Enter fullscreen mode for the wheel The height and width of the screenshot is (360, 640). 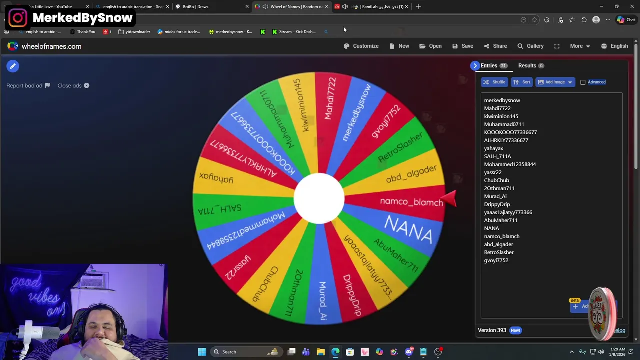click(557, 46)
